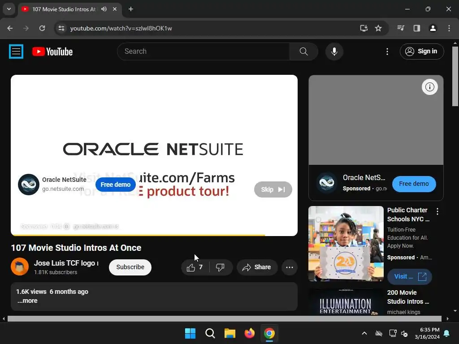
Task: Open media controls icon in Chrome toolbar
Action: click(401, 28)
